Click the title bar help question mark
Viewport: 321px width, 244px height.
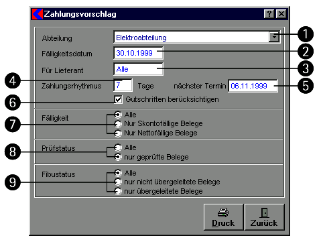(x=269, y=14)
